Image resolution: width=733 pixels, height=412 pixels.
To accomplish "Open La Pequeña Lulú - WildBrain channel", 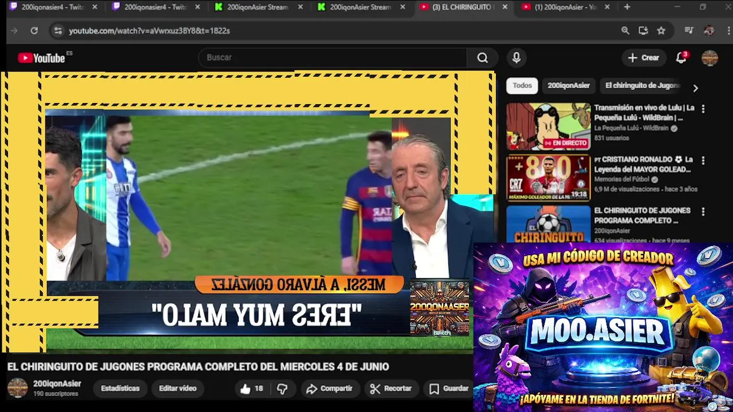I will point(631,128).
